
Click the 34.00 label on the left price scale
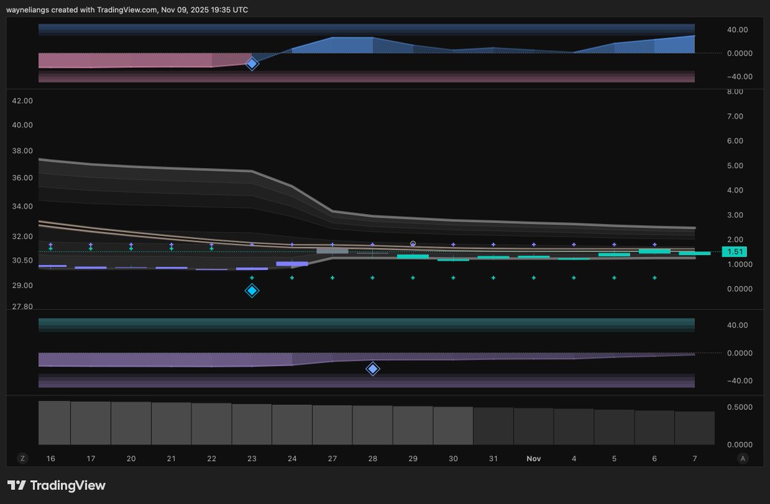(22, 206)
